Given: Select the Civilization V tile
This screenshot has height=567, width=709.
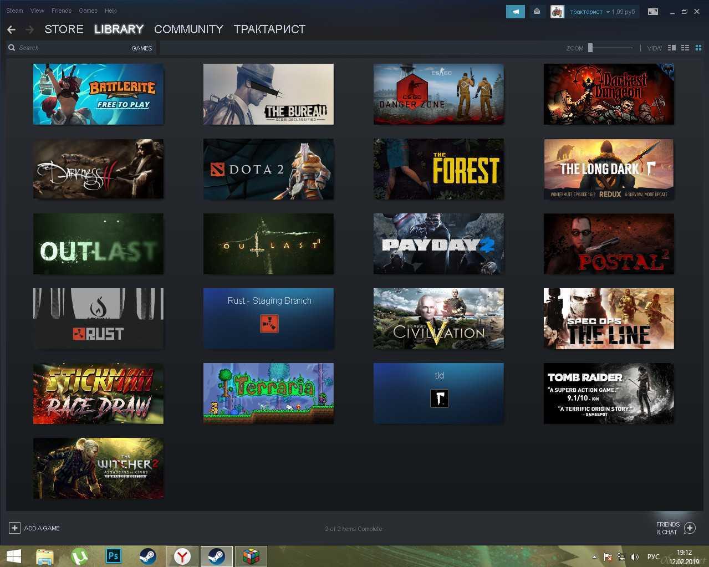Looking at the screenshot, I should point(438,319).
